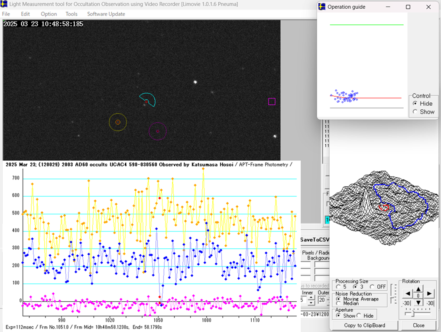Screen dimensions: 441x332
Task: Select Show in Control group
Action: (415, 112)
